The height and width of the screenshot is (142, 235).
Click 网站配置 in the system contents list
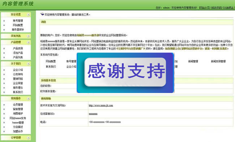51,61
